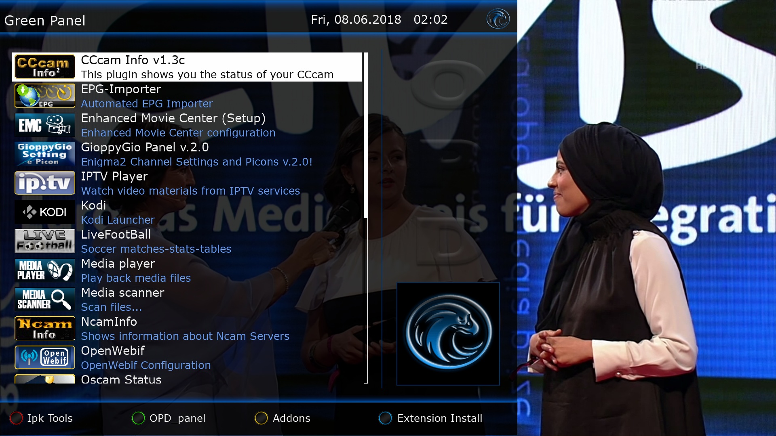Select CCcam Info v1.3c entry

click(187, 67)
